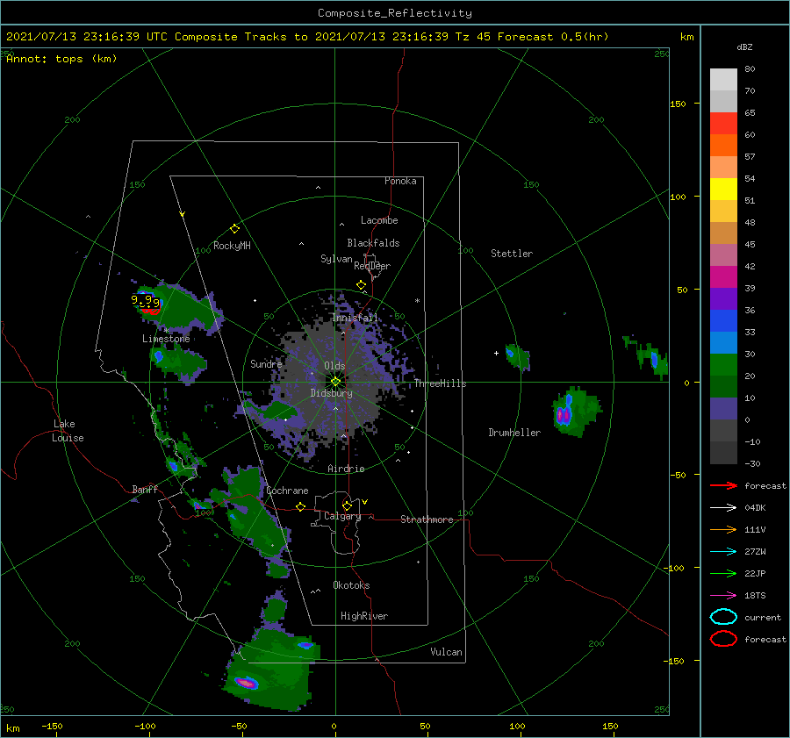Select the cyan current ellipse icon
Image resolution: width=790 pixels, height=738 pixels.
[x=723, y=617]
